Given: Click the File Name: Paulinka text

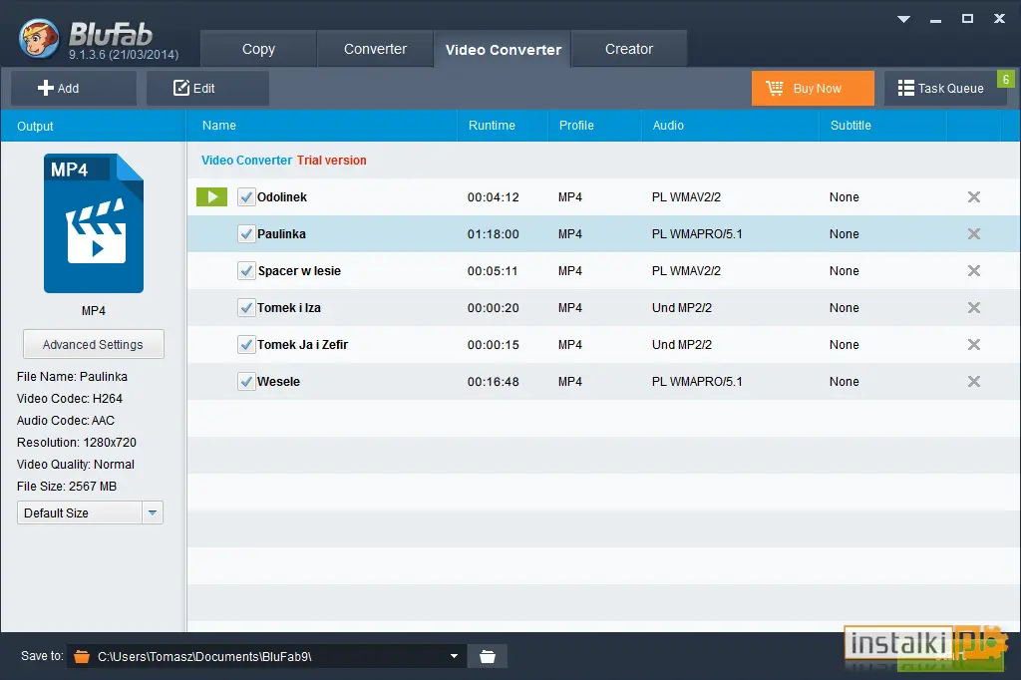Looking at the screenshot, I should 72,377.
